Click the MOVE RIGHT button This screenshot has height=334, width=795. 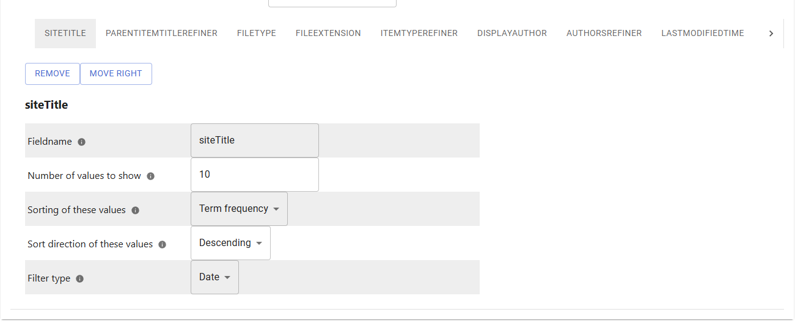[116, 74]
